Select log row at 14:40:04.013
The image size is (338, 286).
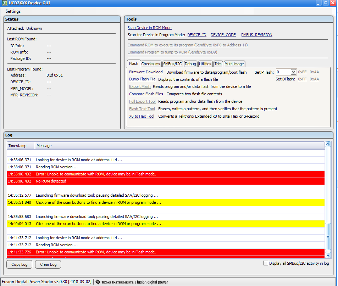click(x=166, y=224)
